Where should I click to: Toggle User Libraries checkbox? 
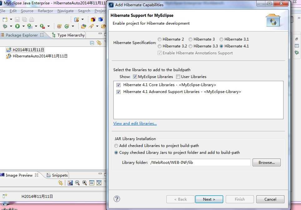[x=178, y=77]
